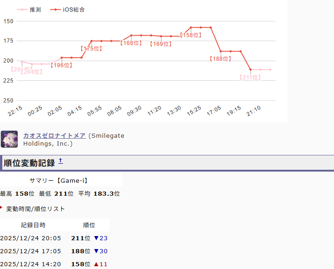Toggle the 推測 series in the chart legend

click(29, 10)
